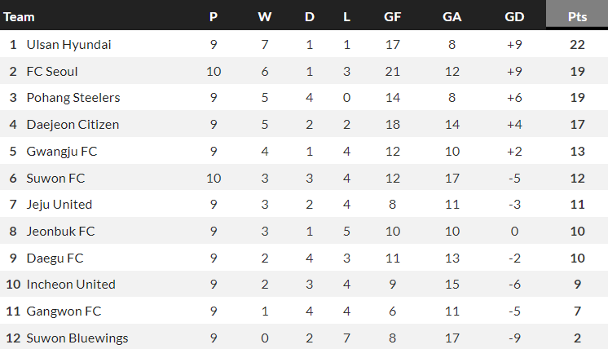Click the W (wins) column header

[265, 16]
